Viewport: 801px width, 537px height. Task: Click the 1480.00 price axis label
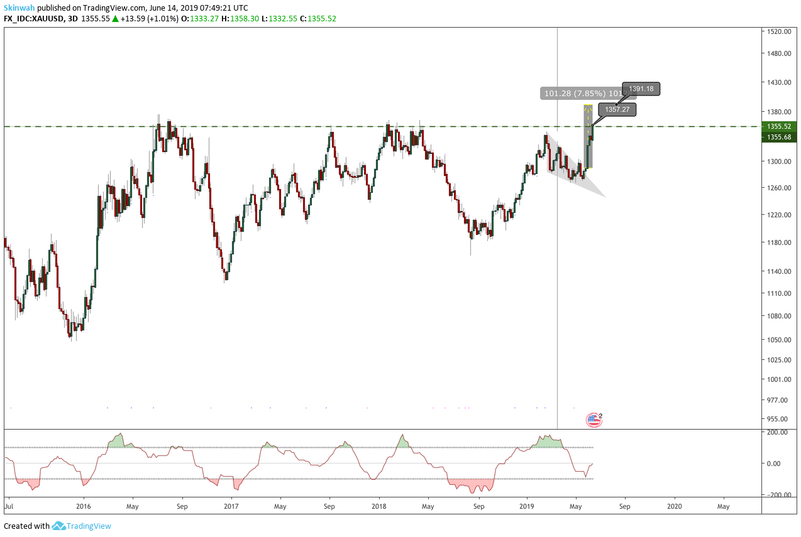(x=778, y=54)
